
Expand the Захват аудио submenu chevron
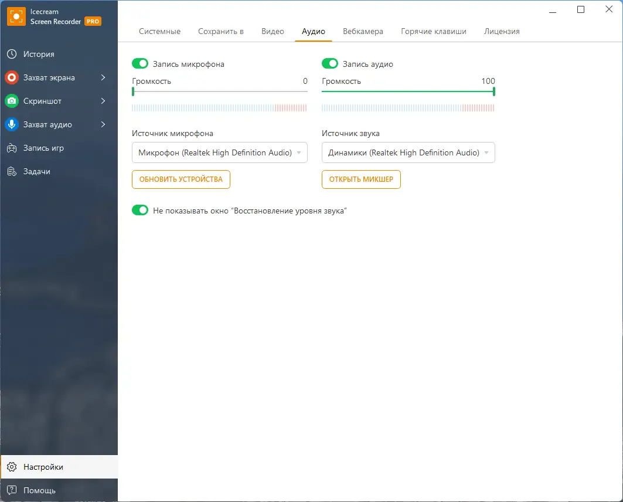click(x=103, y=124)
